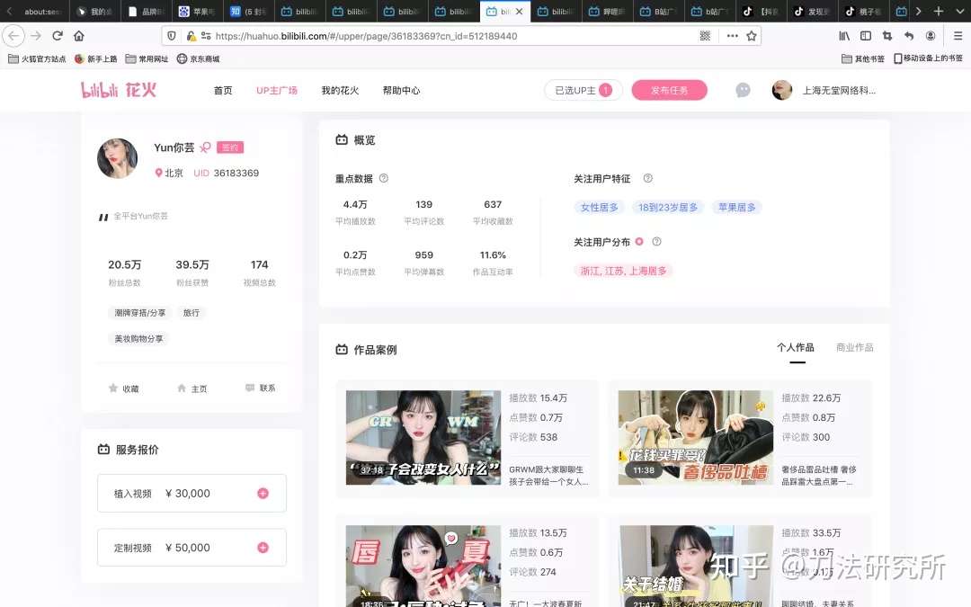971x607 pixels.
Task: Click 联系 to contact the UP主
Action: click(260, 388)
